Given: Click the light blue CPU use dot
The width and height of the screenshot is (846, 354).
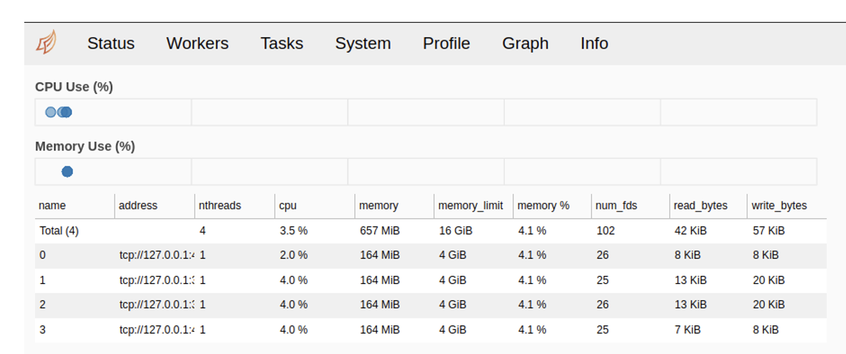Looking at the screenshot, I should (51, 112).
